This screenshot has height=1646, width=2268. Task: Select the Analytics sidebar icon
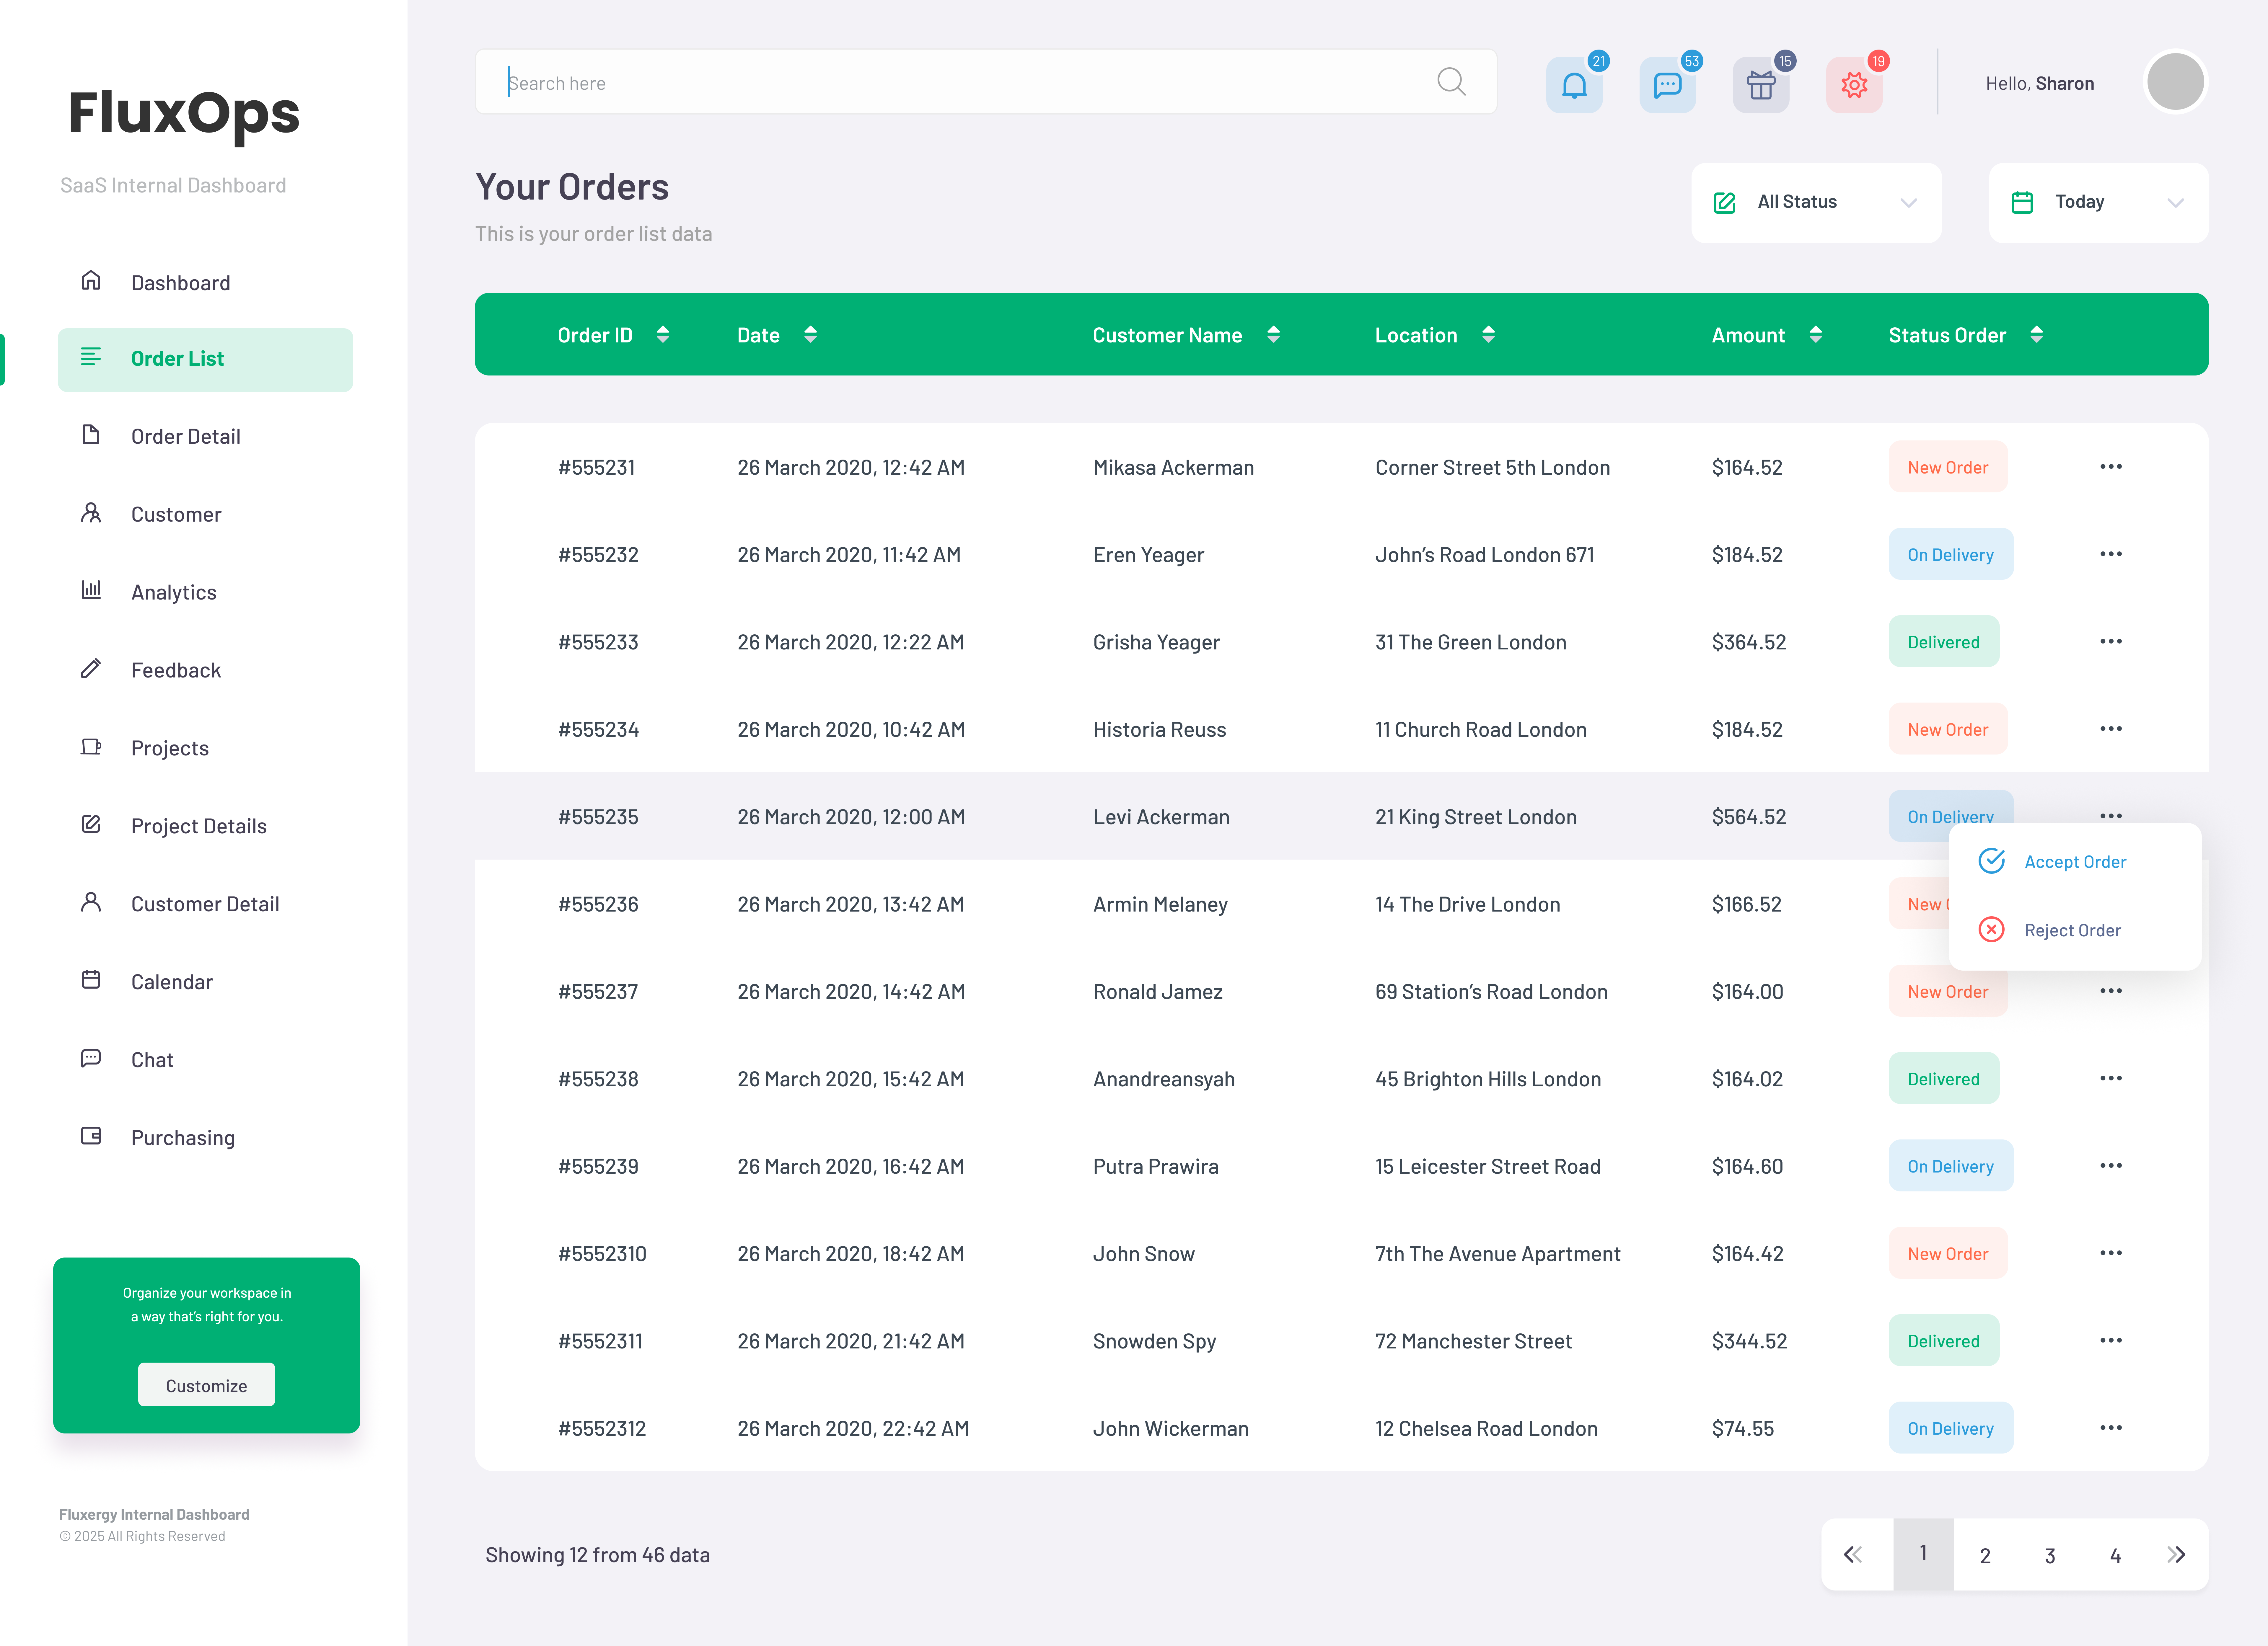91,591
